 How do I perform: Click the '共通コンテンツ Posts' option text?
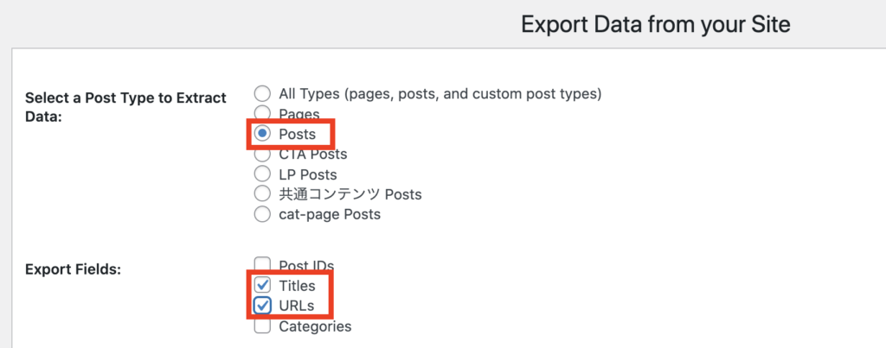[350, 193]
